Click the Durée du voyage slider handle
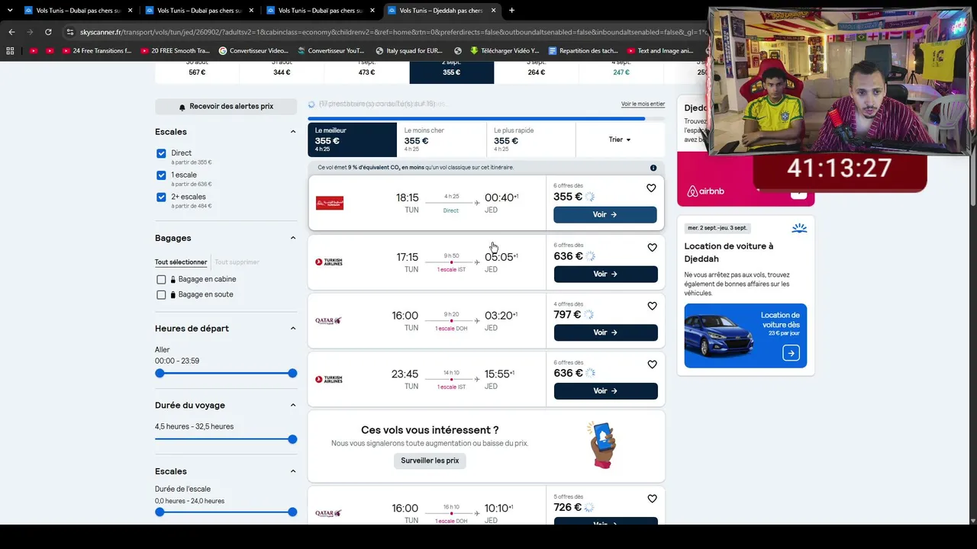Image resolution: width=977 pixels, height=549 pixels. point(292,439)
